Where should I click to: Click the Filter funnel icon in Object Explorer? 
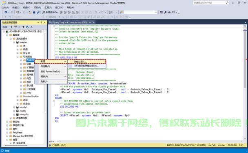click(23, 27)
